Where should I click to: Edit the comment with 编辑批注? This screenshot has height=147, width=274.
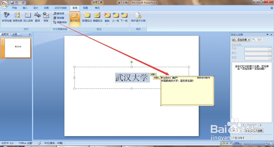coord(98,17)
